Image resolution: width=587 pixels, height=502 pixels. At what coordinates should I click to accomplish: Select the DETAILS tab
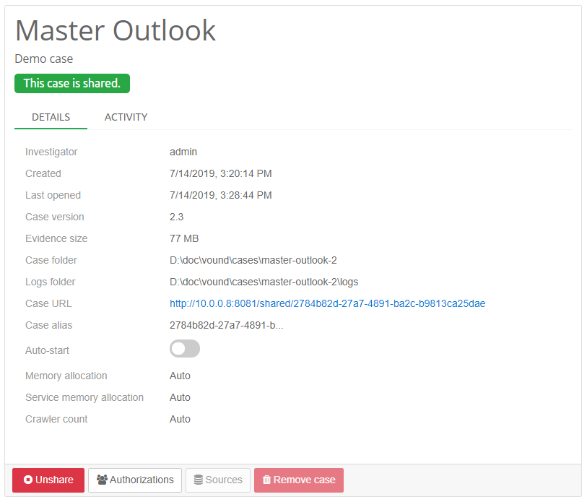click(51, 117)
